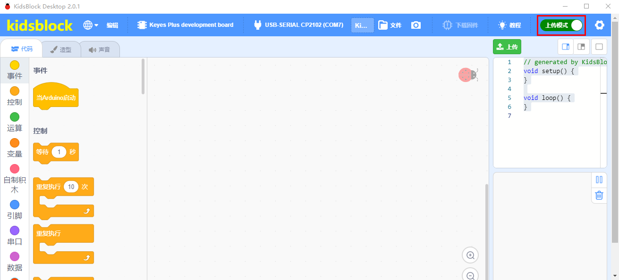Select the 事件 block category

click(x=15, y=70)
